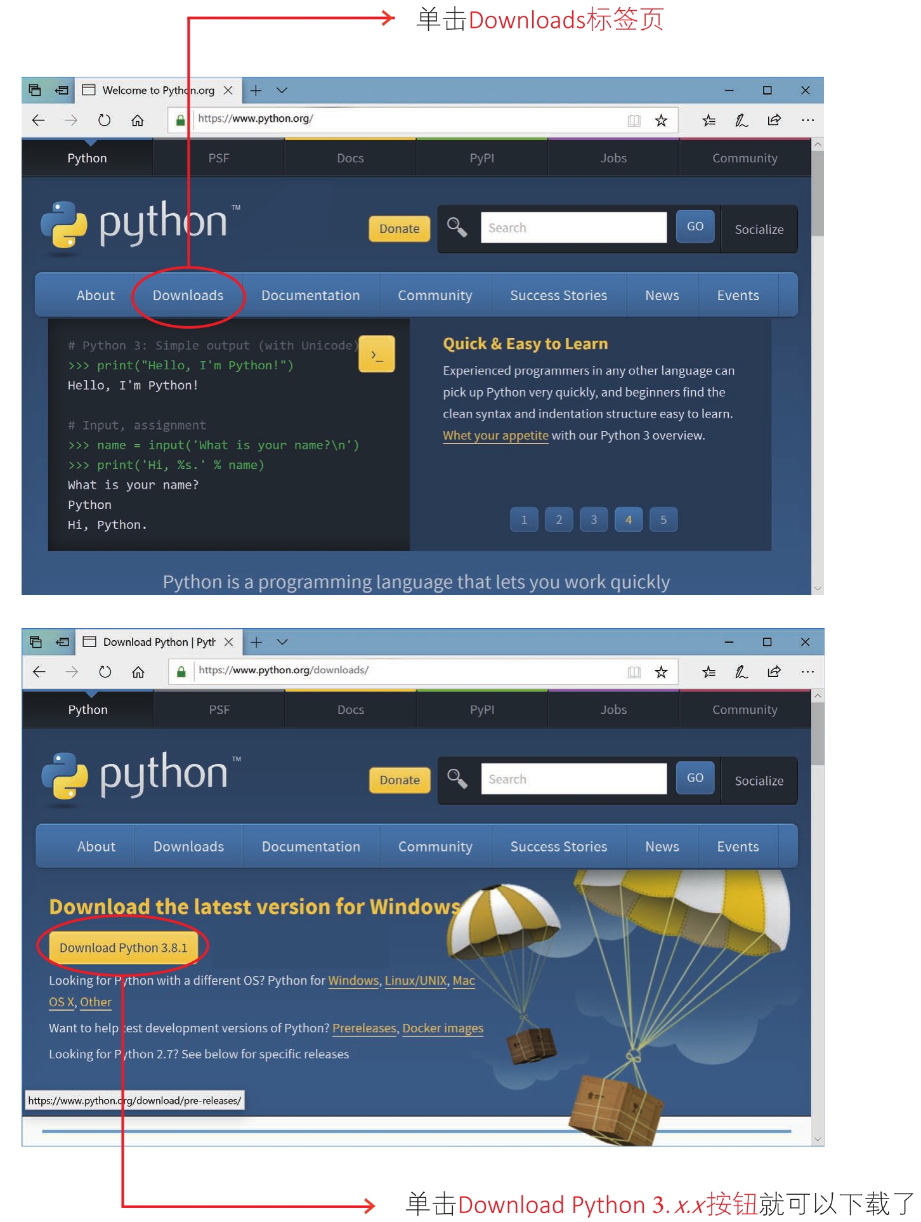The height and width of the screenshot is (1222, 921).
Task: Open more options ellipsis in bottom browser
Action: 807,671
